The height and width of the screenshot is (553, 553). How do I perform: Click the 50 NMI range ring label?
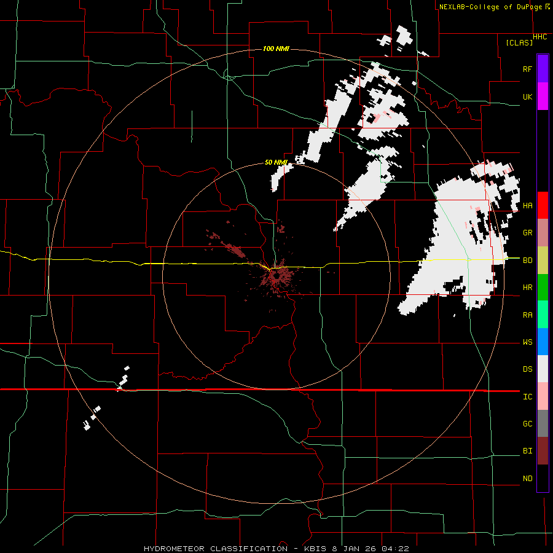click(276, 162)
